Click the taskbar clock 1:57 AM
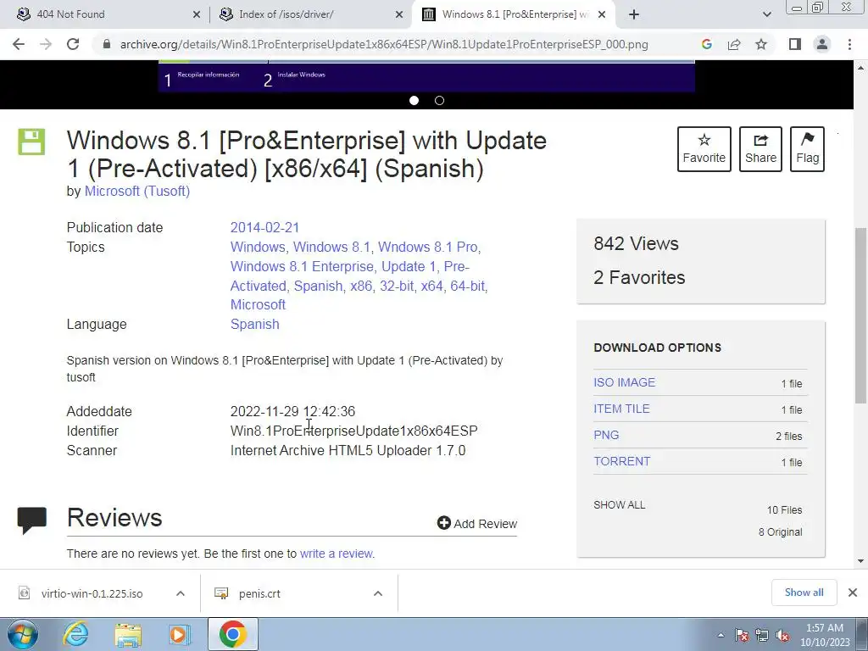 click(825, 635)
